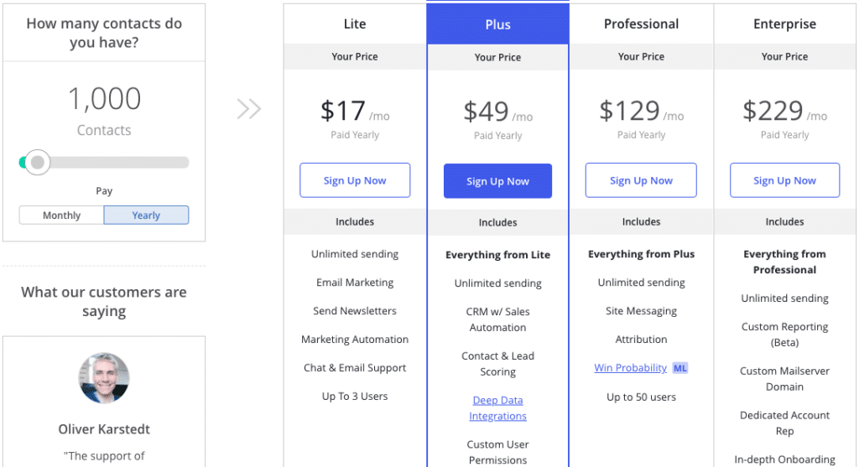This screenshot has height=467, width=859.
Task: Click Oliver Karstedt's profile photo
Action: 104,378
